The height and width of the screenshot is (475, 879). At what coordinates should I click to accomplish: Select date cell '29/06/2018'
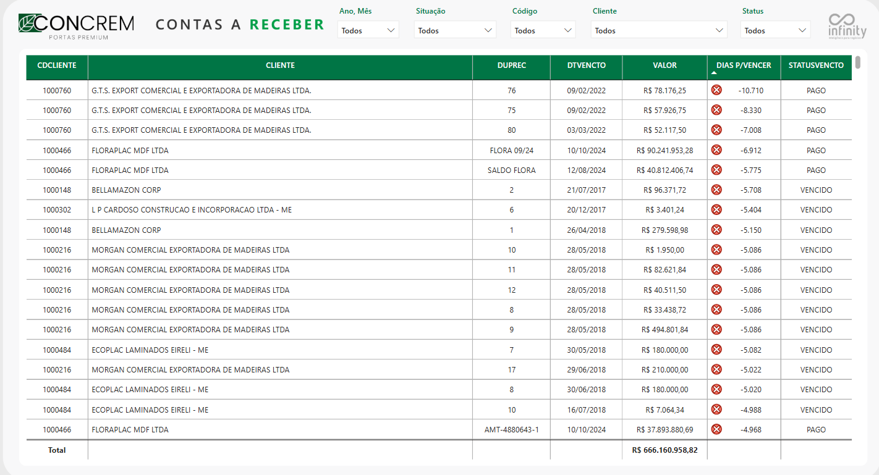point(587,369)
